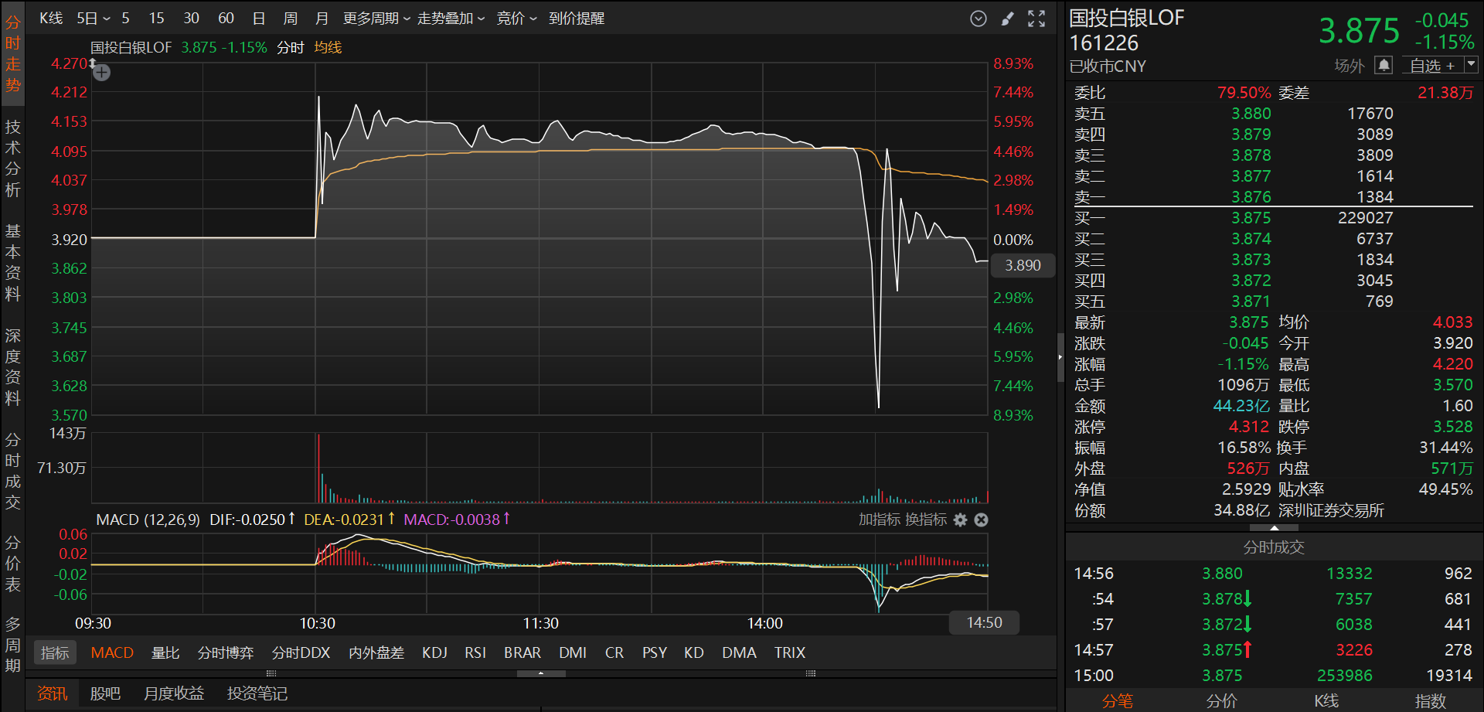The width and height of the screenshot is (1484, 712).
Task: Select the 分时博弈 indicator tab
Action: click(226, 652)
